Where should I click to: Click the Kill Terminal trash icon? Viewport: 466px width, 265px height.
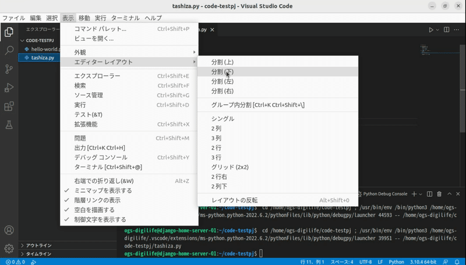(439, 194)
